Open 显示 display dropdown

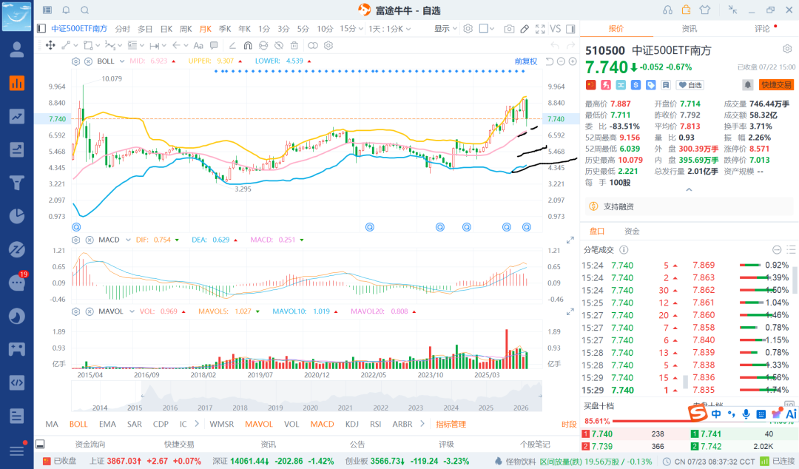[x=446, y=29]
